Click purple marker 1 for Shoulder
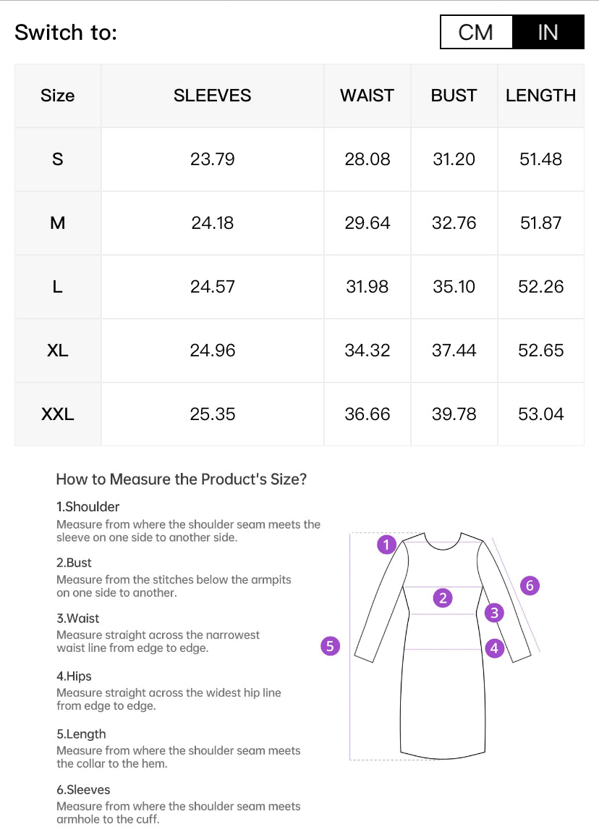The height and width of the screenshot is (830, 599). [386, 544]
